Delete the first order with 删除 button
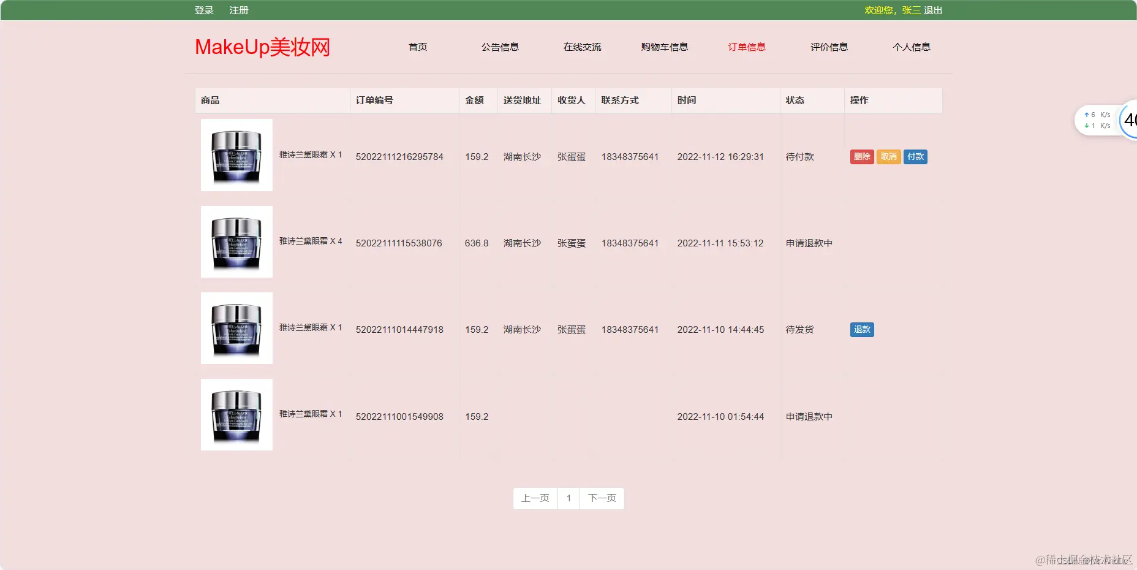The image size is (1137, 570). [863, 156]
